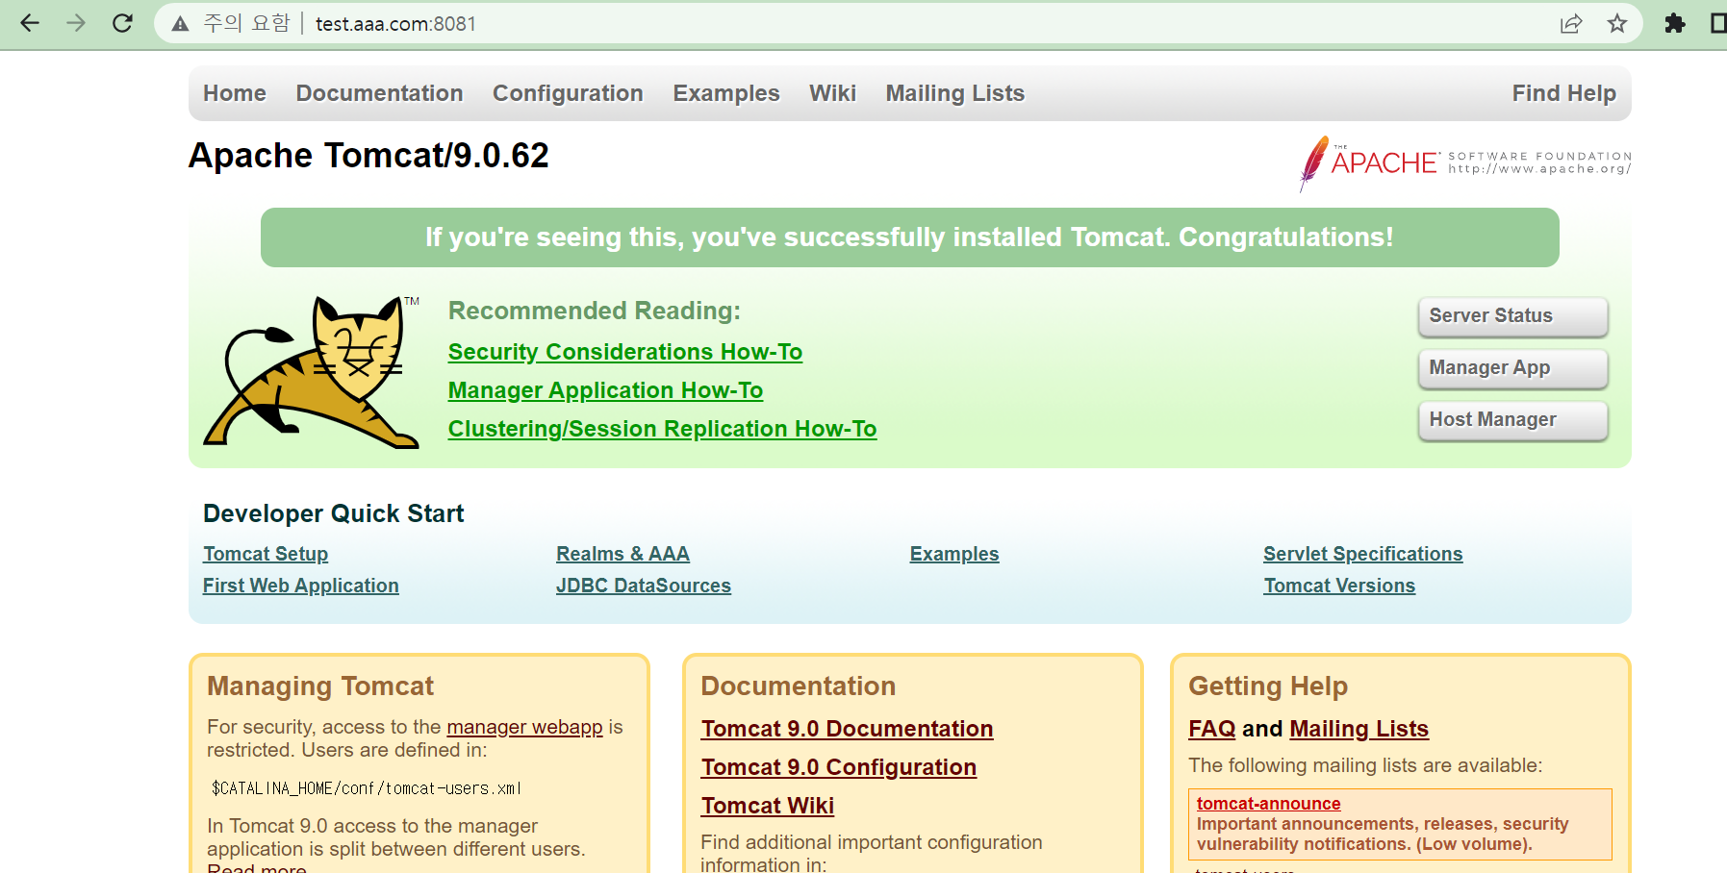Viewport: 1727px width, 873px height.
Task: Open the Realms & AAA link
Action: 622,554
